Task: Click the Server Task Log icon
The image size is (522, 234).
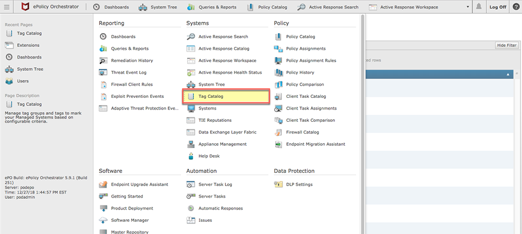Action: pos(191,185)
